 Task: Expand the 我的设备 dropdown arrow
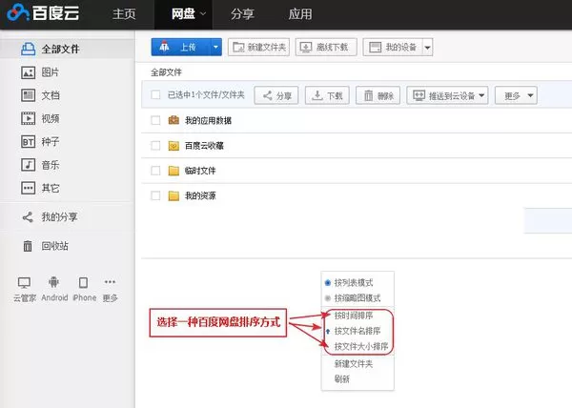click(428, 47)
